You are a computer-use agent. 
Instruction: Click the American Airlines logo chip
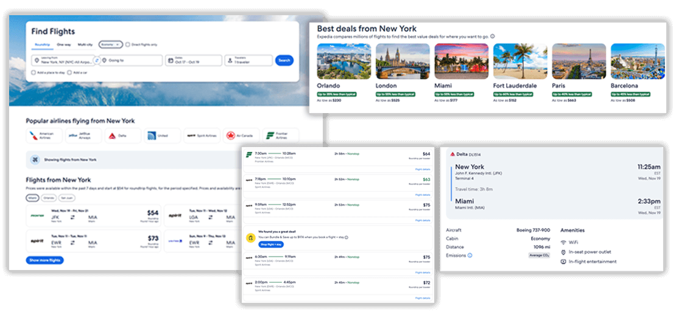pyautogui.click(x=44, y=136)
